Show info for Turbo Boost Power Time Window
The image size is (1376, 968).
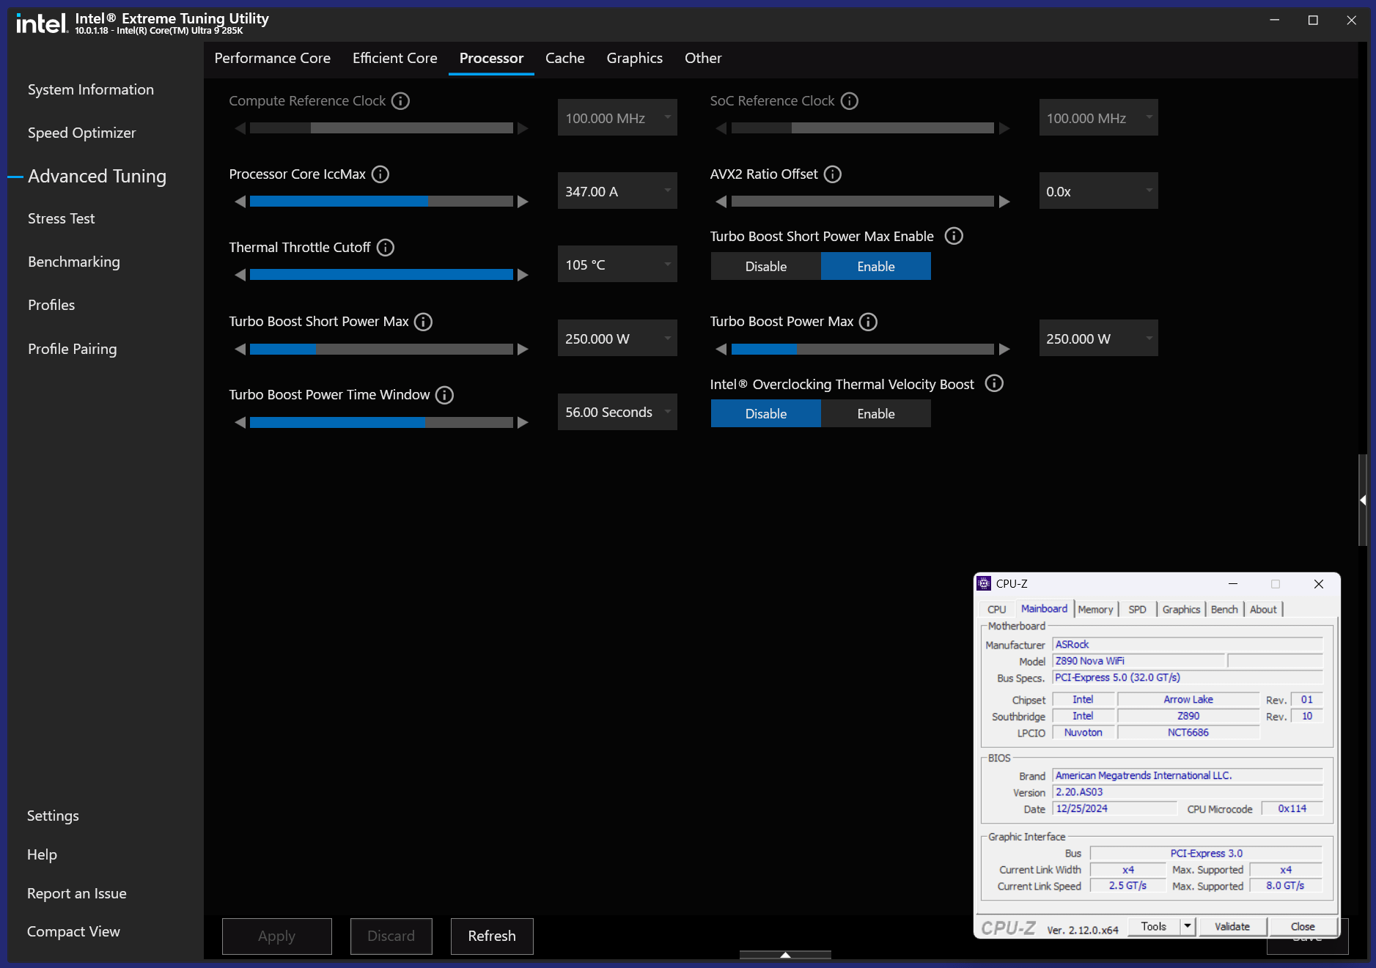[x=444, y=395]
